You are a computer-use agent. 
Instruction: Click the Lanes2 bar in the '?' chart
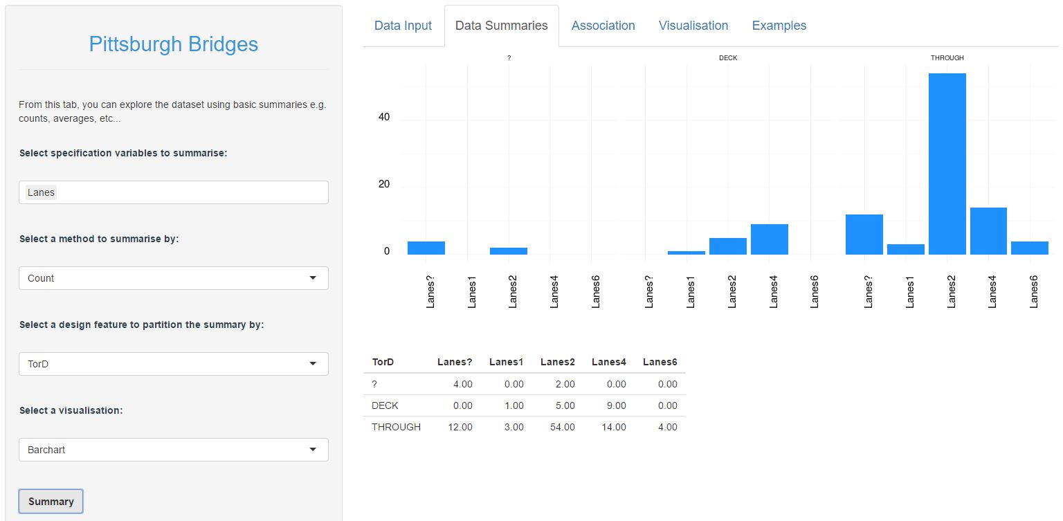[x=509, y=251]
